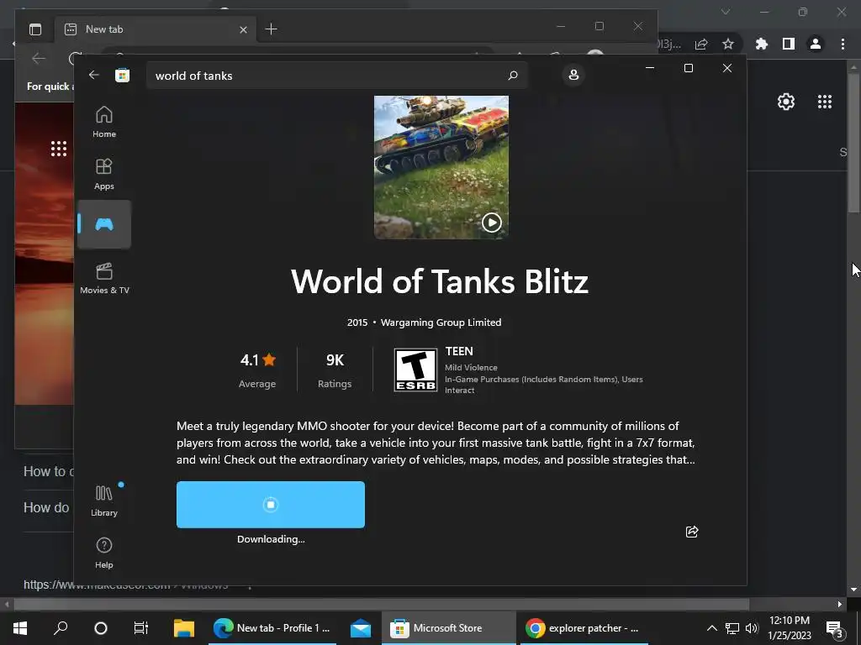The height and width of the screenshot is (645, 861).
Task: Add a new tab in Edge
Action: [x=272, y=29]
